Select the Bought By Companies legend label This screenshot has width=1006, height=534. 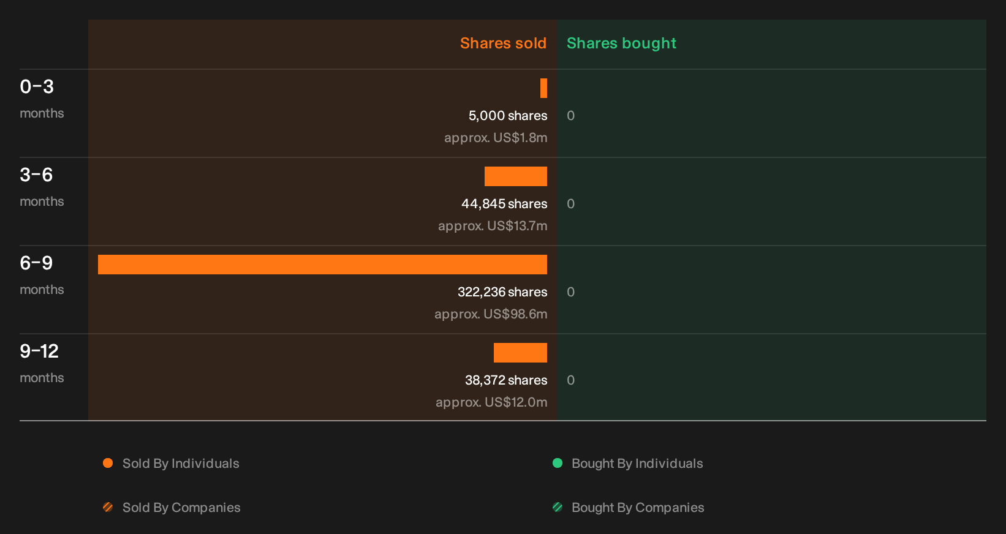click(638, 508)
